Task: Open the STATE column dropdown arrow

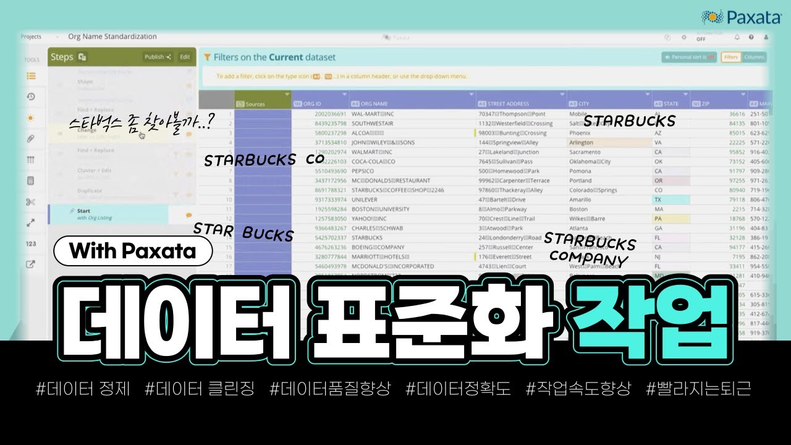Action: click(685, 95)
